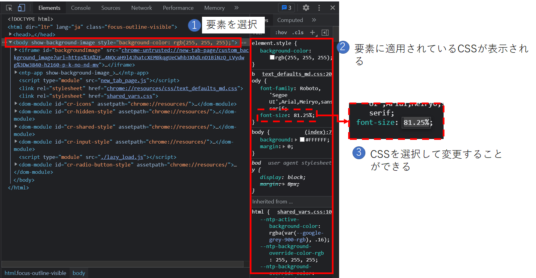Open color picker for #FFFFFF background
This screenshot has height=278, width=536.
[302, 140]
